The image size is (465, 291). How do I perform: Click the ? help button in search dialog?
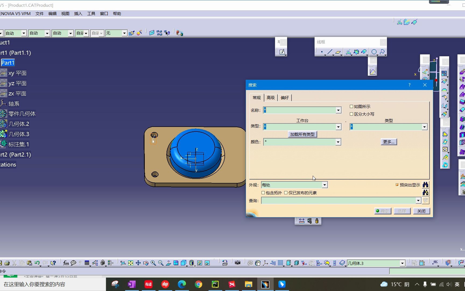[x=409, y=85]
